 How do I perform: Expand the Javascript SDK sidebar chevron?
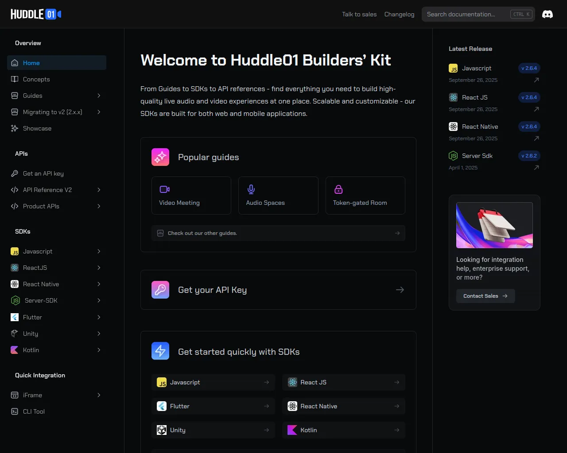pyautogui.click(x=99, y=251)
